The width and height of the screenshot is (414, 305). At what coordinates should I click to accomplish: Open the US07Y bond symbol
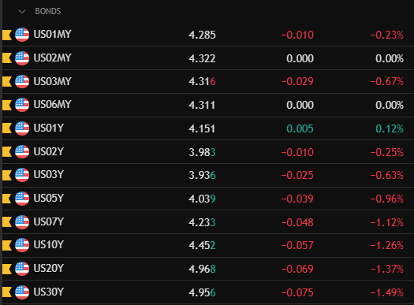click(x=49, y=222)
